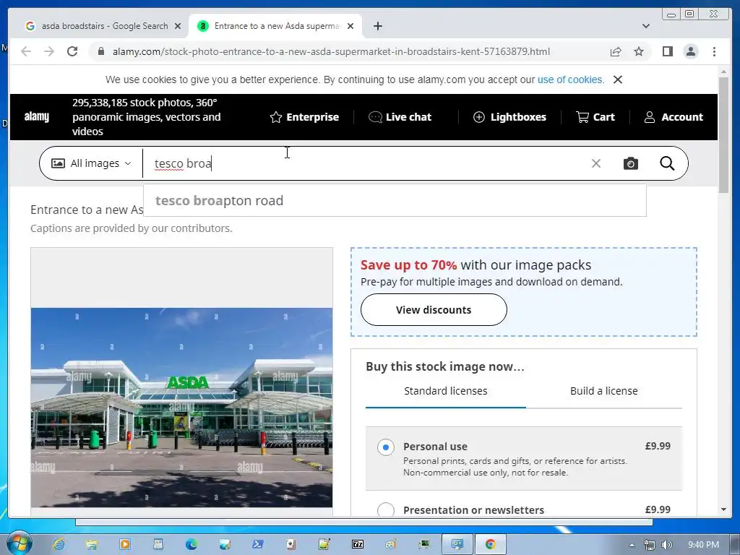The height and width of the screenshot is (555, 740).
Task: Open the browser side panel icon
Action: coord(667,51)
